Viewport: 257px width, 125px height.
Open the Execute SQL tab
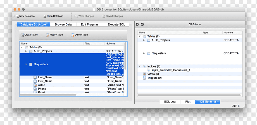[x=116, y=24]
